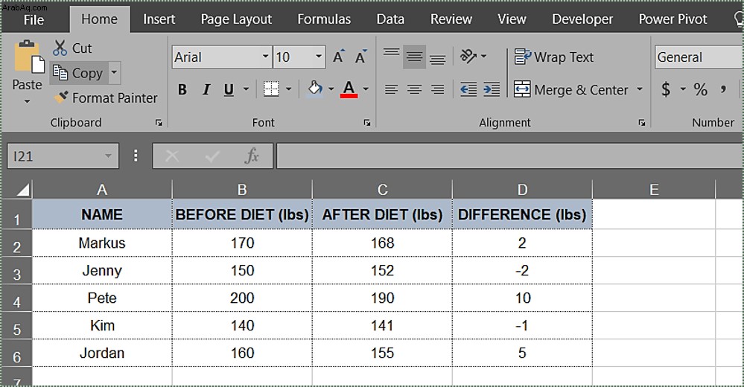The width and height of the screenshot is (744, 387).
Task: Open the General number format dropdown
Action: click(x=699, y=57)
